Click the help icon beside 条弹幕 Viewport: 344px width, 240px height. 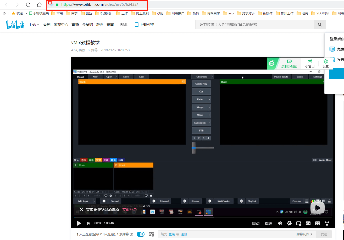point(131,234)
